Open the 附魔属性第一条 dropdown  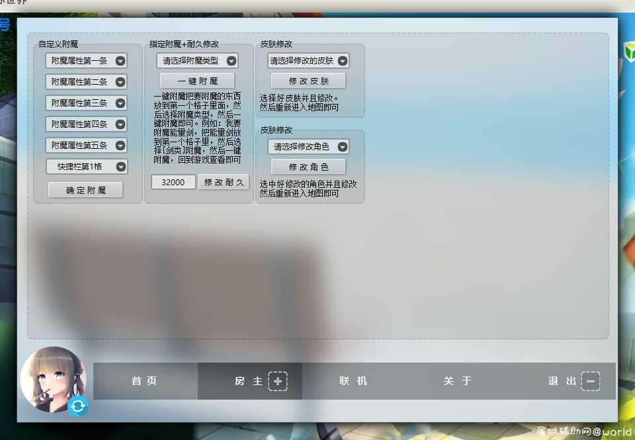click(86, 61)
